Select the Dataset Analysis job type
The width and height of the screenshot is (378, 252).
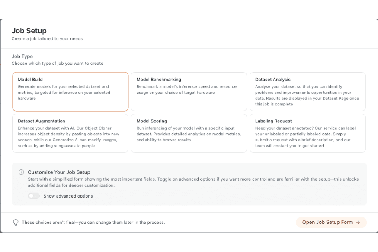(308, 92)
